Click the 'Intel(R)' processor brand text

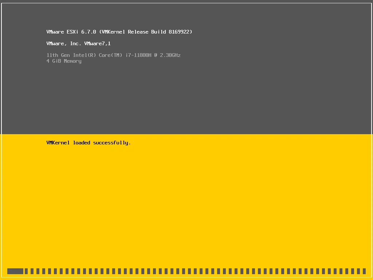tap(84, 55)
